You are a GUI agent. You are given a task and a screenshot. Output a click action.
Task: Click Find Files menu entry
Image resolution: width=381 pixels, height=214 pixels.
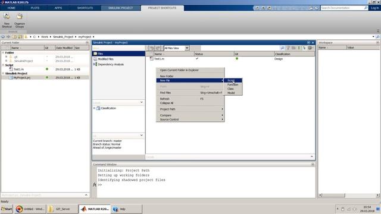(x=190, y=93)
